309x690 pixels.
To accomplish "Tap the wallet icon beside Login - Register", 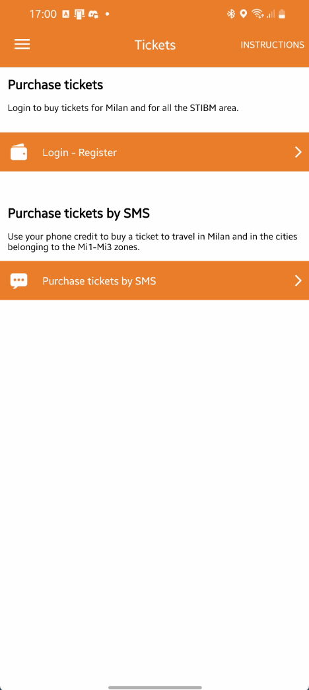I will (19, 152).
